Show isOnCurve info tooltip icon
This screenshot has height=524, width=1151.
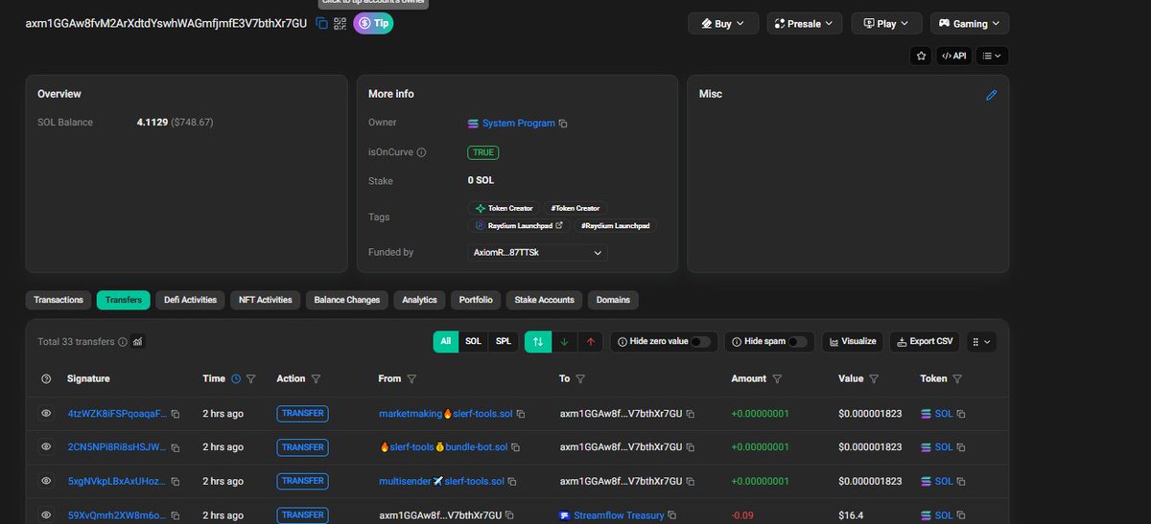421,151
